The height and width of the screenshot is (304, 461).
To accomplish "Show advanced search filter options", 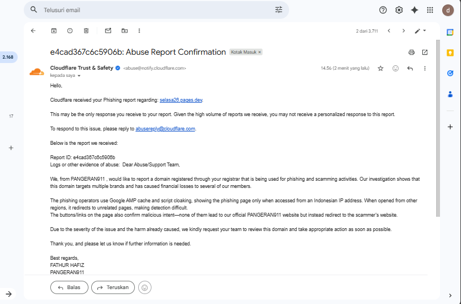I will pos(279,10).
